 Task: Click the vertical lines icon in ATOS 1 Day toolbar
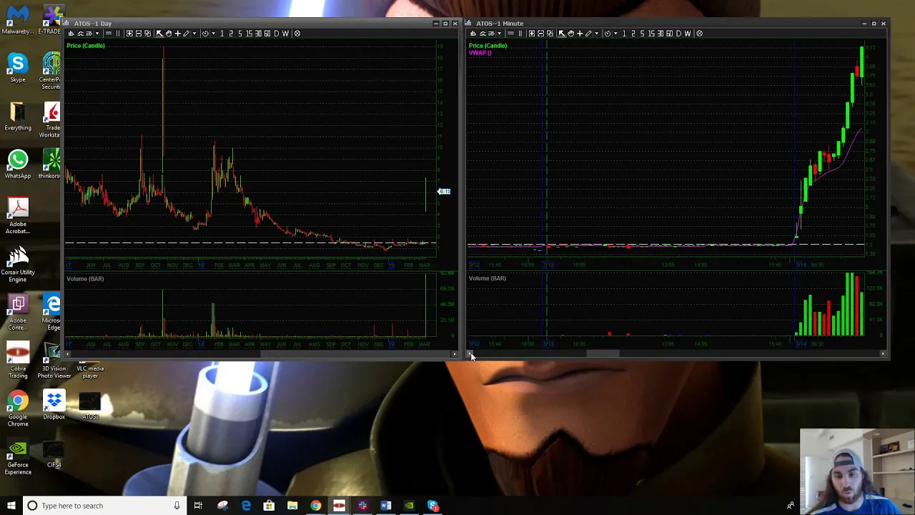click(118, 33)
